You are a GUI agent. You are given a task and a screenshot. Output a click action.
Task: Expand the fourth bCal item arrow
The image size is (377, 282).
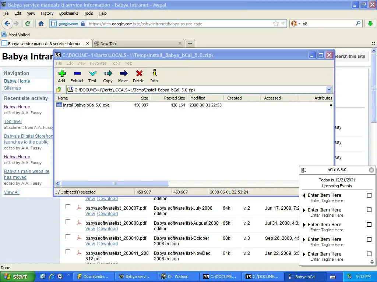point(304,239)
